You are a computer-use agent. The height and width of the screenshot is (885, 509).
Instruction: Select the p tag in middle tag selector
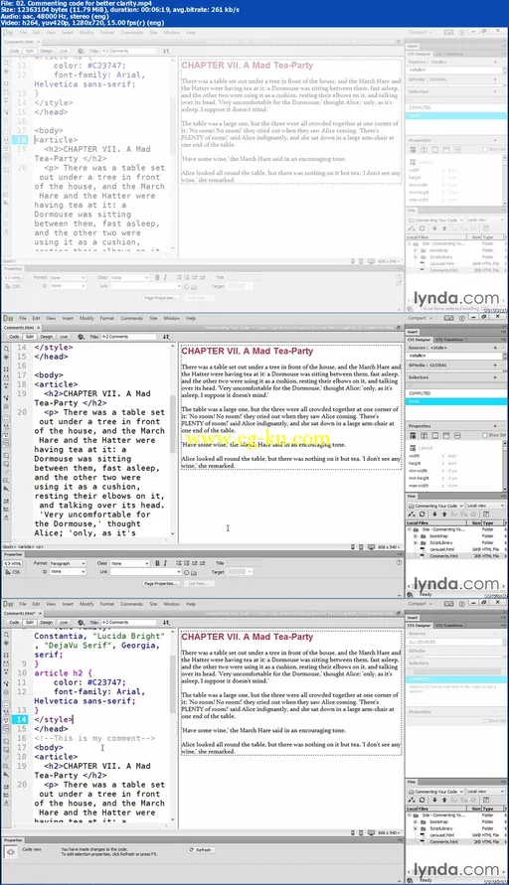39,547
